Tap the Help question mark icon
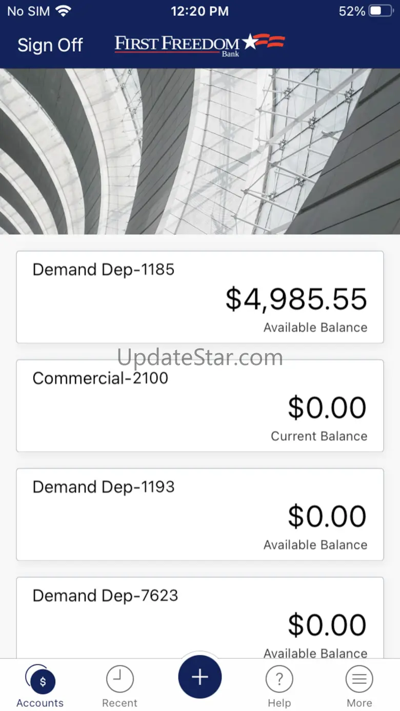The image size is (400, 711). click(x=279, y=679)
